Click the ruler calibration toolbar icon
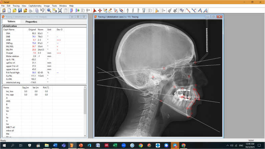 182,10
